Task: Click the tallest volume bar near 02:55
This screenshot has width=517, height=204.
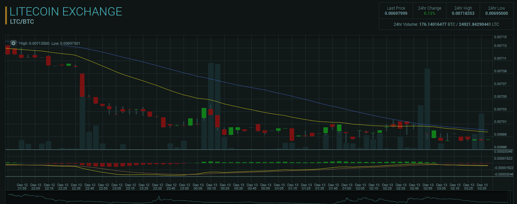Action: [x=427, y=109]
